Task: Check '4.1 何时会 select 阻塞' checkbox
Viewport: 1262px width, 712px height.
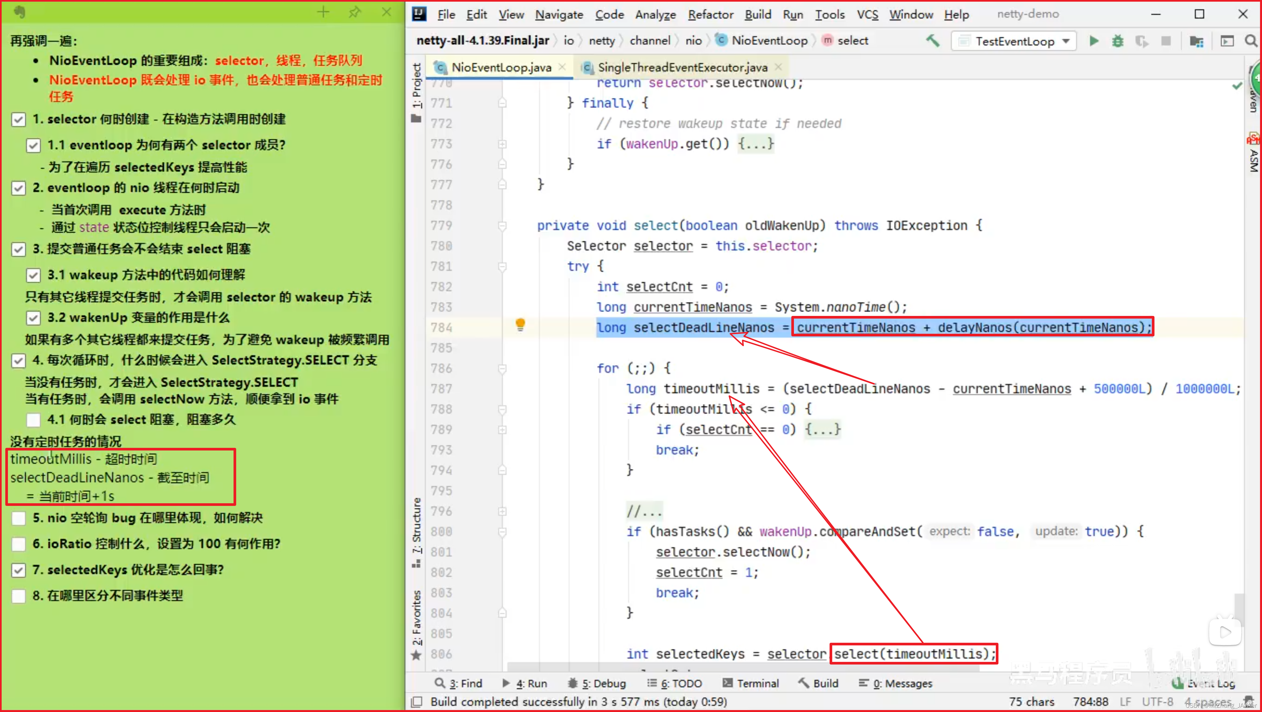Action: [33, 420]
